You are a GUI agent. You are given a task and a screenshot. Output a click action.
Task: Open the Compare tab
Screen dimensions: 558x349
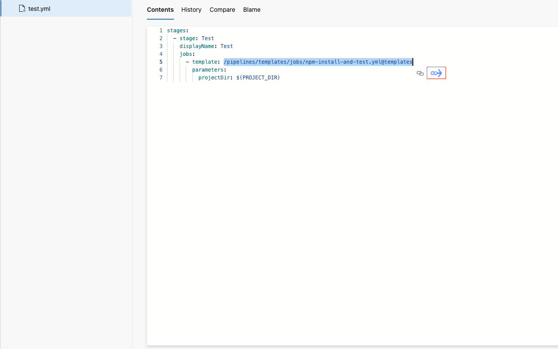(x=222, y=10)
